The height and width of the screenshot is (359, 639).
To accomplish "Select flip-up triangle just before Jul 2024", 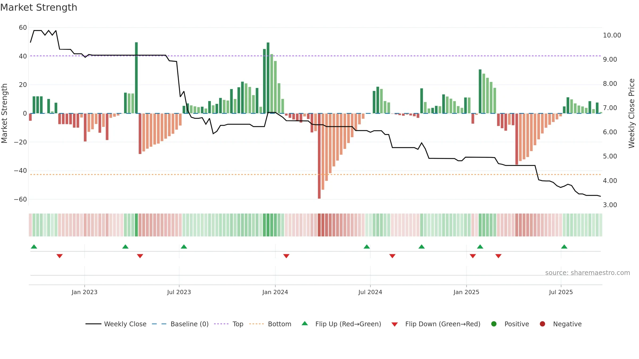I will tap(367, 247).
